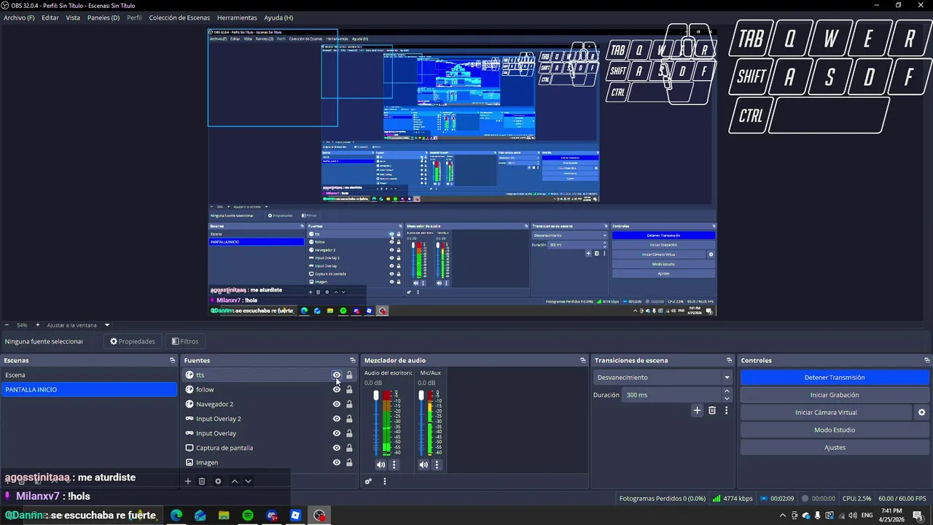The width and height of the screenshot is (933, 525).
Task: Enable Modo Estudio
Action: (835, 430)
